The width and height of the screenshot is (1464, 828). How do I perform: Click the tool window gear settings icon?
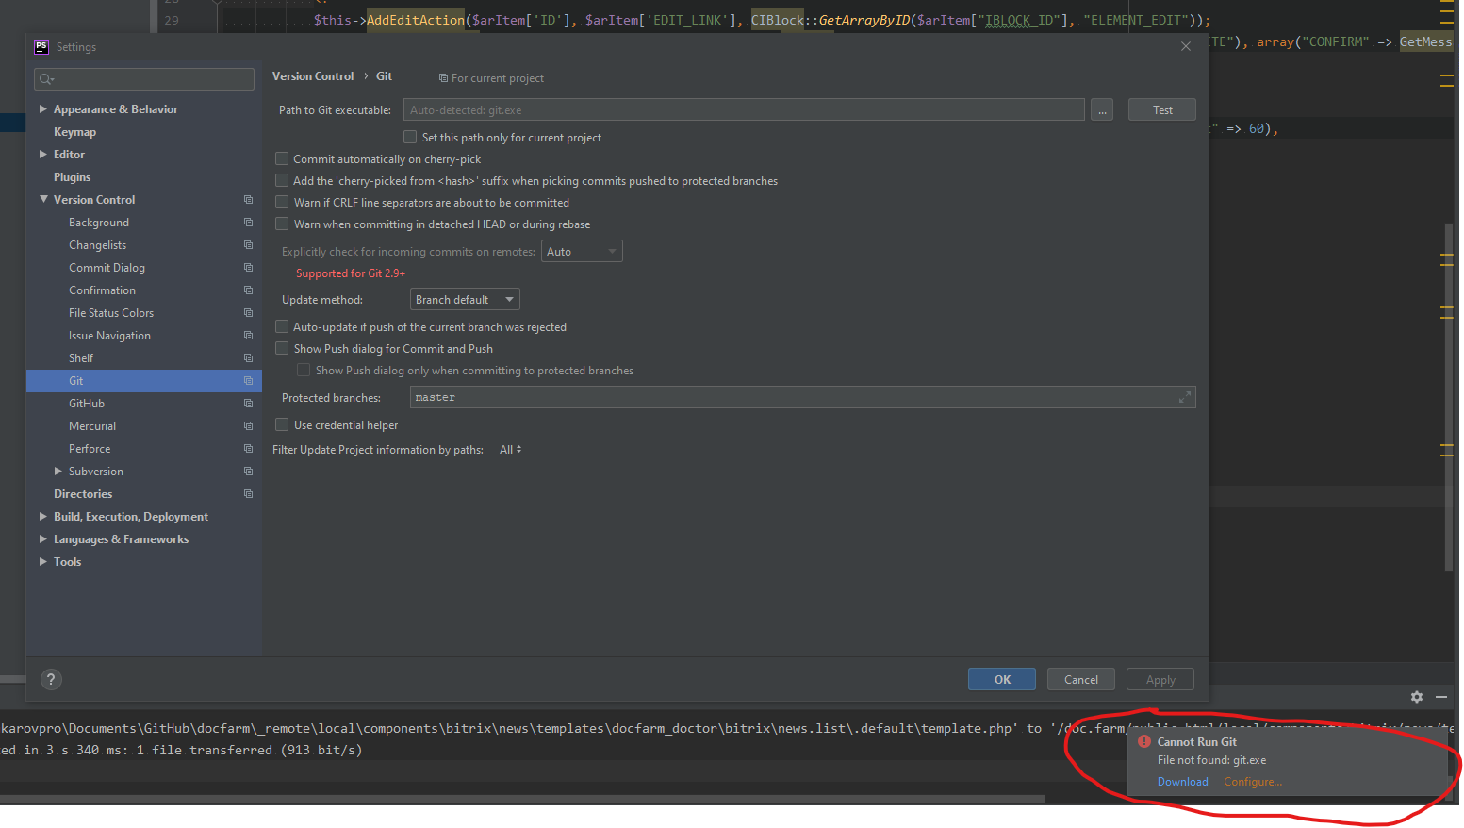(x=1417, y=697)
